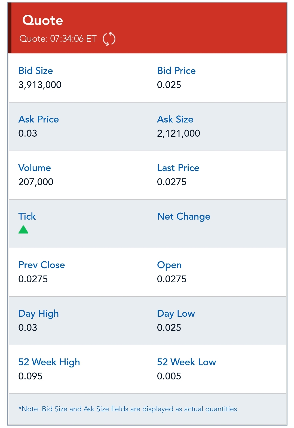Screen dimensions: 294x428
Task: Click the Quote header title
Action: 43,20
